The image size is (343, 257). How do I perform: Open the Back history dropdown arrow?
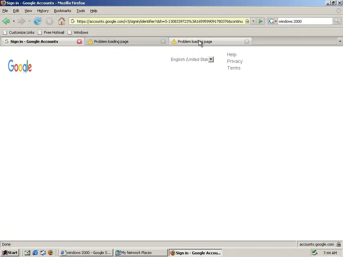(x=14, y=21)
